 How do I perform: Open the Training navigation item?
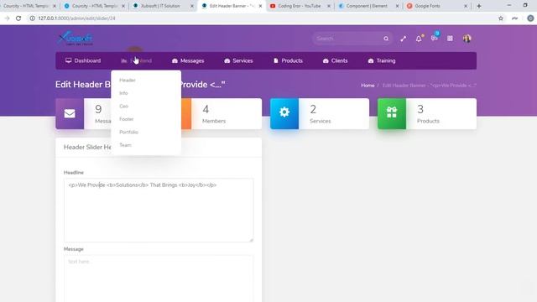(x=382, y=60)
